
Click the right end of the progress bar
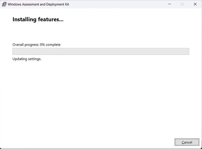point(187,51)
